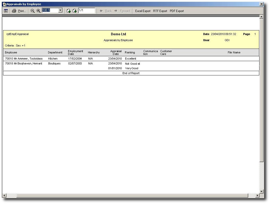The width and height of the screenshot is (270, 204).
Task: Zoom in with the plus magnifier
Action: [38, 11]
